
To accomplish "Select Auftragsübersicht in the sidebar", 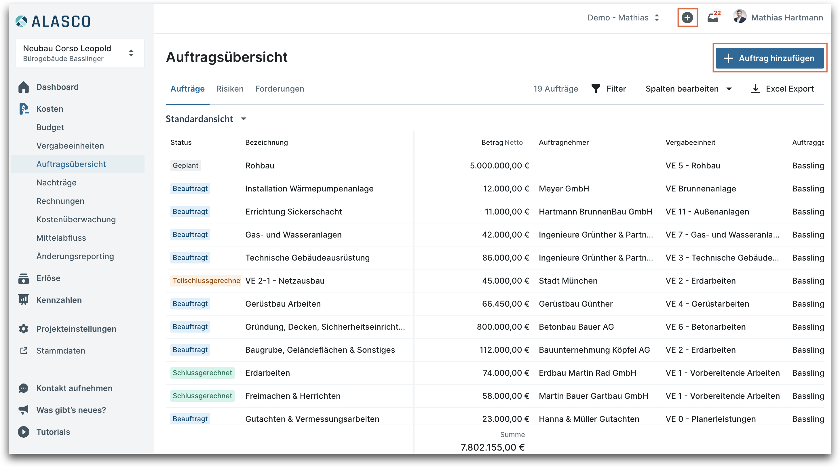I will [x=78, y=164].
